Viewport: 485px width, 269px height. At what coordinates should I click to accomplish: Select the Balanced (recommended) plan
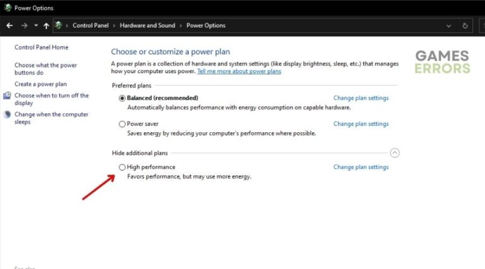click(x=123, y=98)
